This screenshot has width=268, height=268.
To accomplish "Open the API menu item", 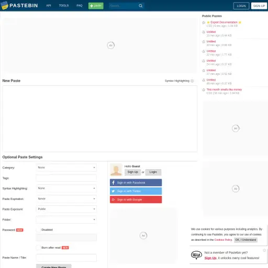I will click(x=49, y=6).
